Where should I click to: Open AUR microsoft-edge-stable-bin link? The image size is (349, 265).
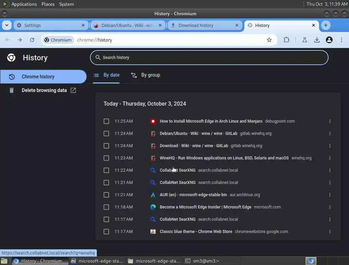[193, 195]
